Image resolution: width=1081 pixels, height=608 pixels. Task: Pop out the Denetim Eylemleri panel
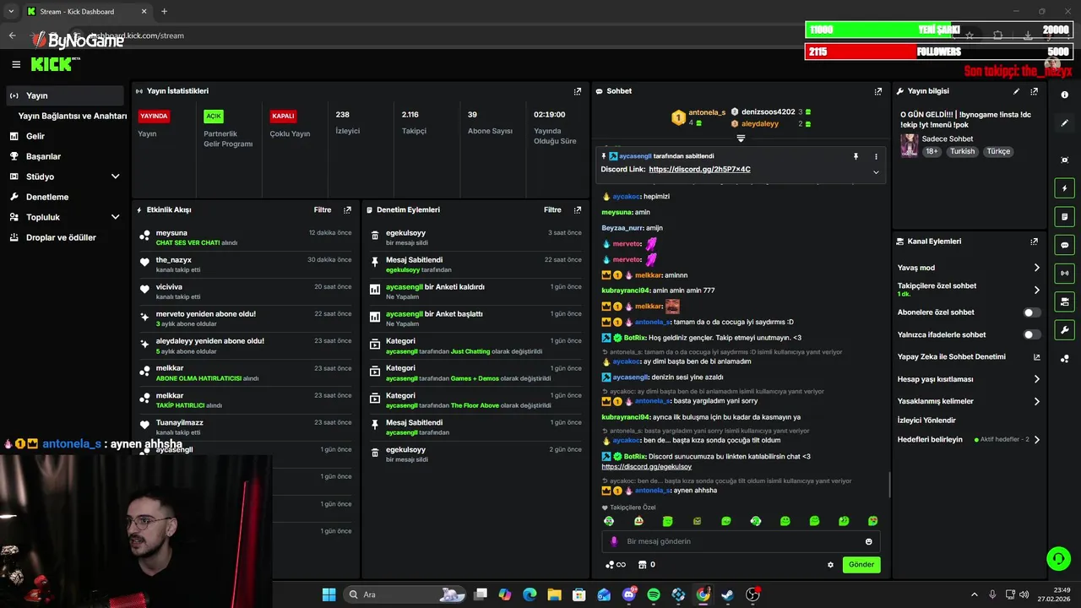(578, 209)
